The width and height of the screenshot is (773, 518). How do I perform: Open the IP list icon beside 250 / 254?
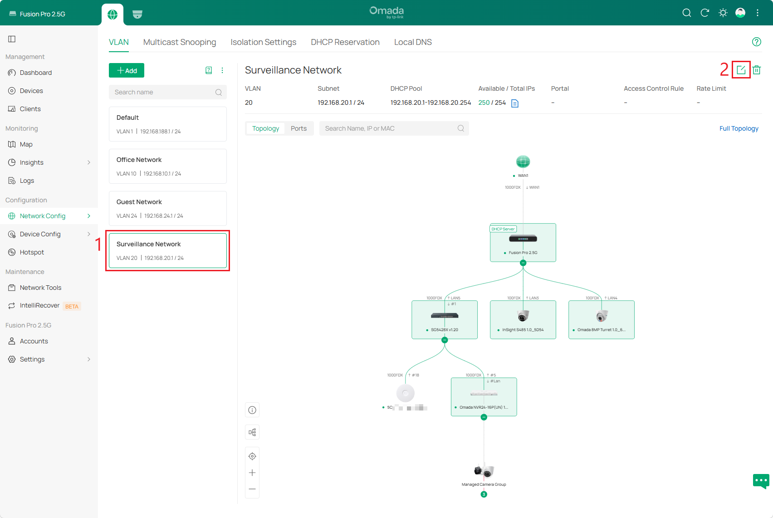(x=515, y=103)
